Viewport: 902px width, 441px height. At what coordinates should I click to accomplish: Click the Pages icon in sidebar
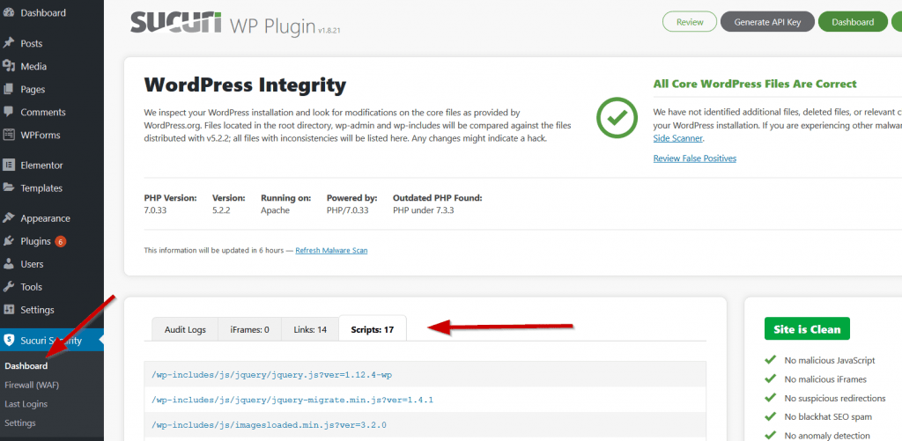click(x=9, y=89)
